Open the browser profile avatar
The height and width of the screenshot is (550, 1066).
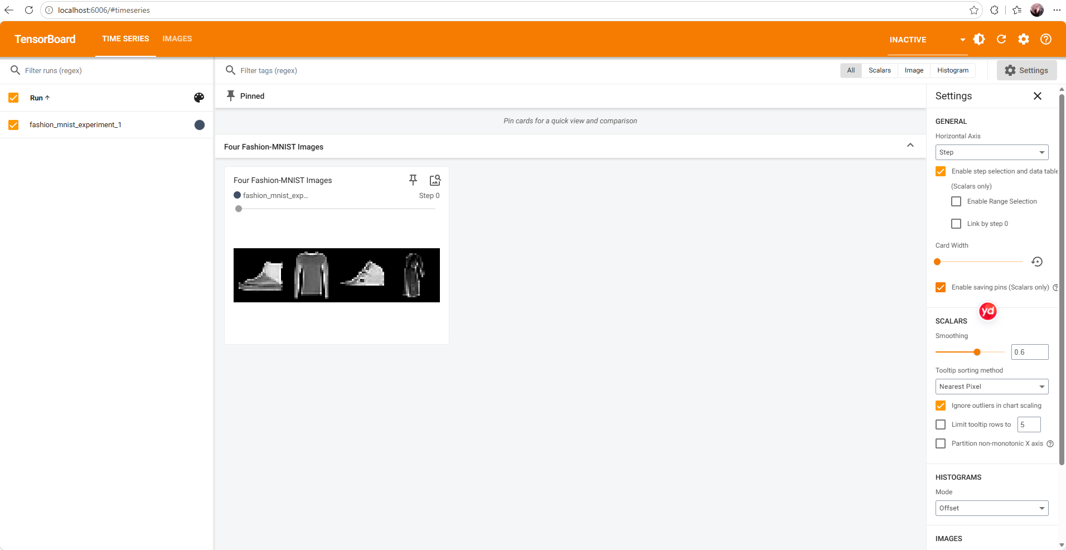pyautogui.click(x=1037, y=10)
